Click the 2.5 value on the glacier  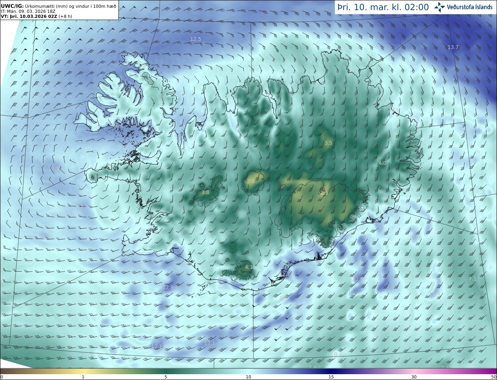point(251,181)
